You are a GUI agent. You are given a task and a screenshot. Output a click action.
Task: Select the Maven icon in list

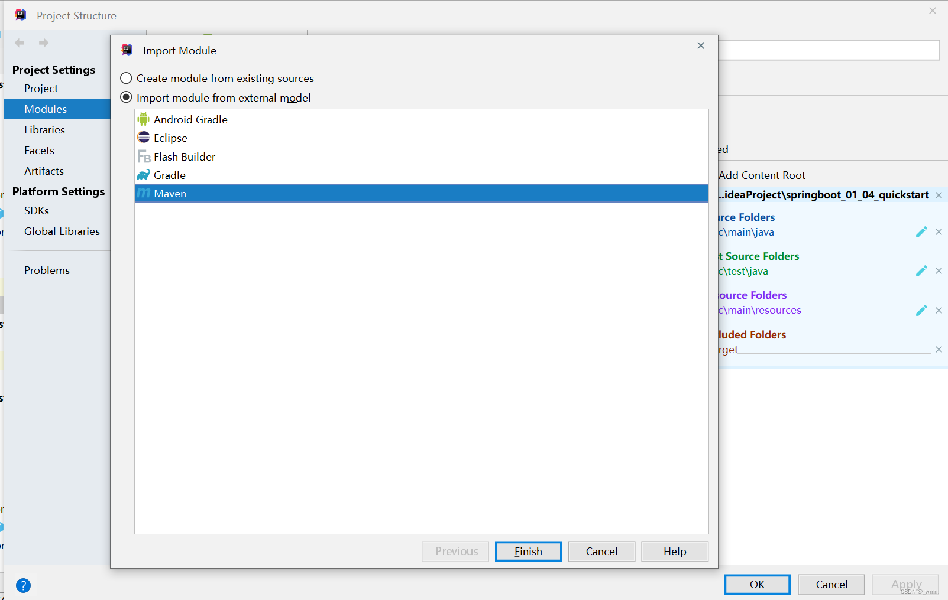(143, 193)
